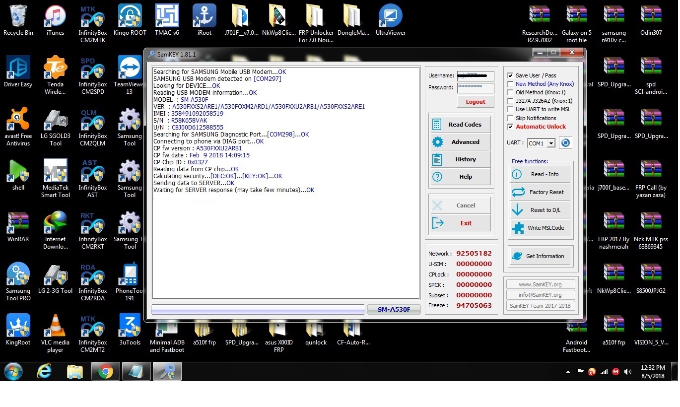Open WinRAR desktop icon

(18, 227)
